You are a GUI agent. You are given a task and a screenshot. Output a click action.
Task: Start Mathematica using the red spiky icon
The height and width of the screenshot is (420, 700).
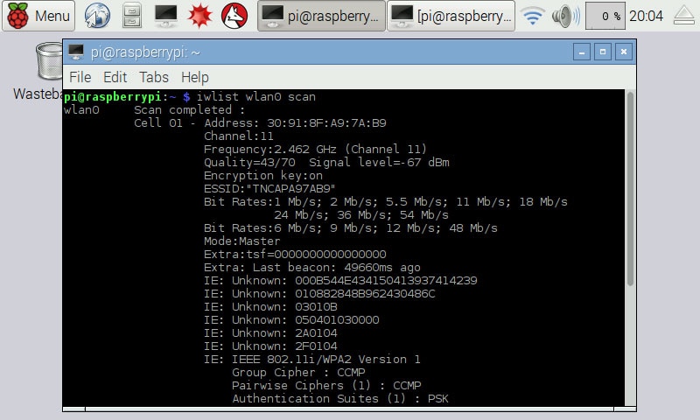(x=199, y=16)
